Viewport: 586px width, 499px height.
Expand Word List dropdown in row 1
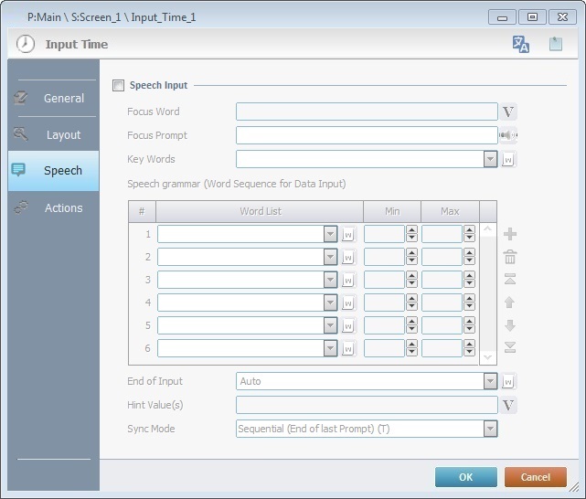330,234
